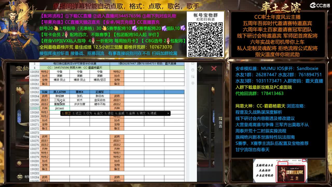The width and height of the screenshot is (332, 187).
Task: Click the CC直播 logo
Action: [320, 5]
